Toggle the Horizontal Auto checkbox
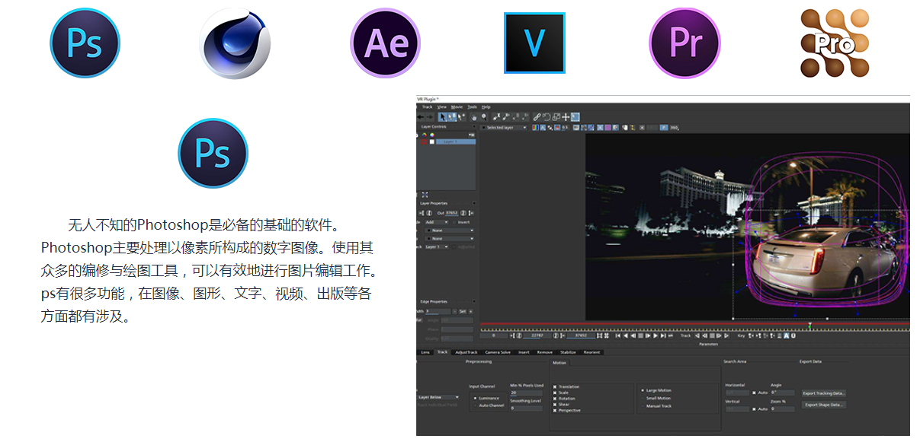The height and width of the screenshot is (445, 920). [754, 393]
